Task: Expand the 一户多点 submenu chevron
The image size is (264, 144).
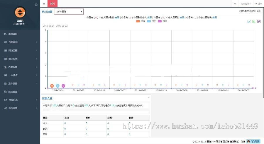Action: (36, 75)
